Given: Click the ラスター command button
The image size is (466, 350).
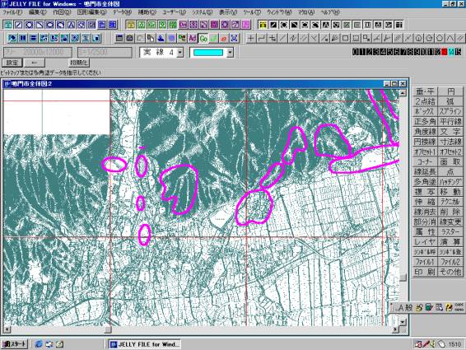Looking at the screenshot, I should (x=450, y=232).
